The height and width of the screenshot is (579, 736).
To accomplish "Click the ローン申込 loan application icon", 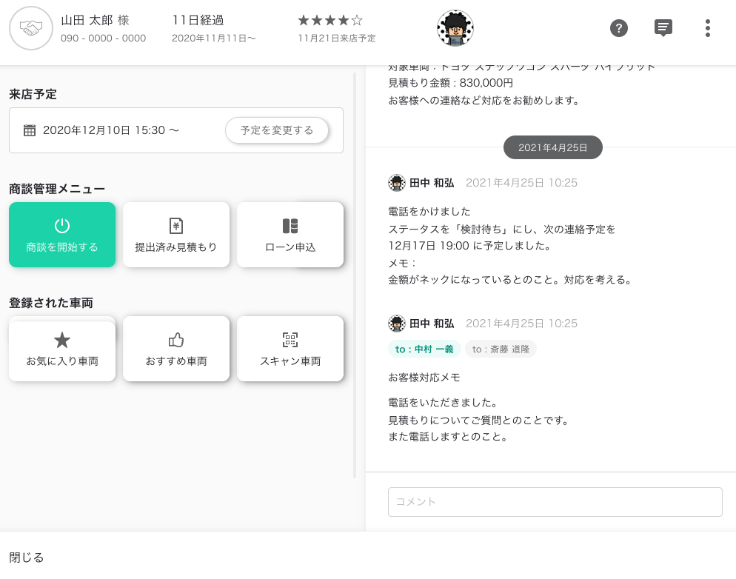I will click(290, 226).
